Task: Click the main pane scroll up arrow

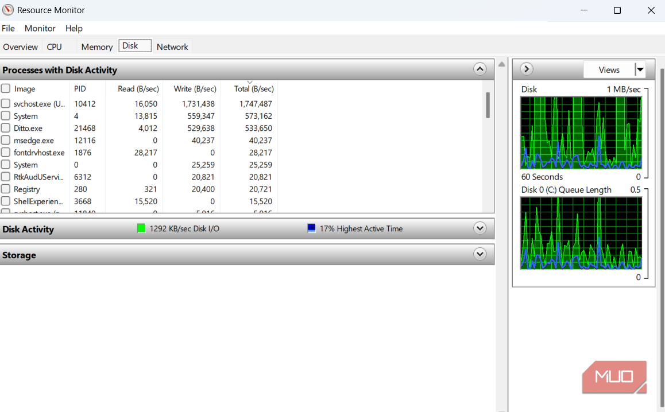Action: coord(502,64)
